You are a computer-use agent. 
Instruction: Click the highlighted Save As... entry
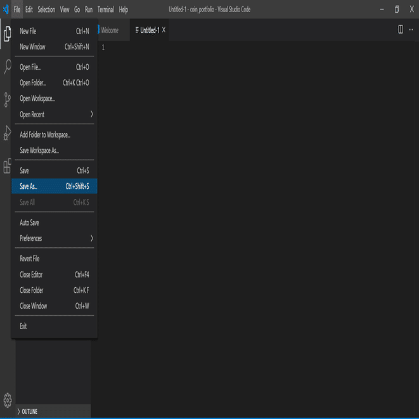pos(55,186)
